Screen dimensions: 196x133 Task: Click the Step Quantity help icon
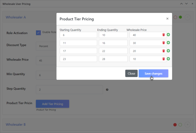coord(107,90)
